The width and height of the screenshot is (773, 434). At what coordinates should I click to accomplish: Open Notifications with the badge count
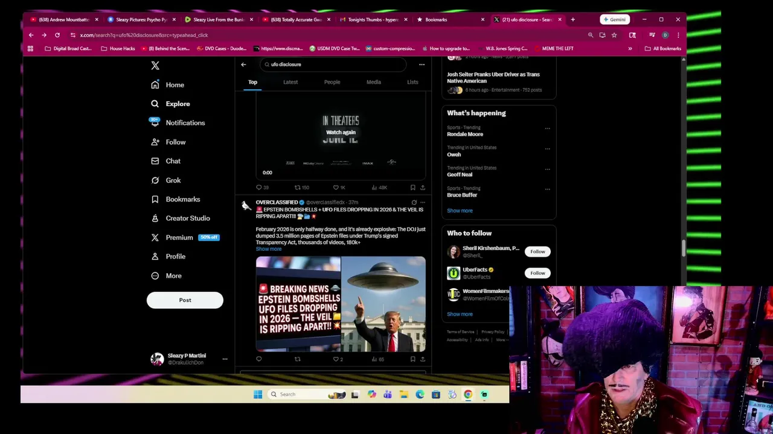click(x=178, y=123)
